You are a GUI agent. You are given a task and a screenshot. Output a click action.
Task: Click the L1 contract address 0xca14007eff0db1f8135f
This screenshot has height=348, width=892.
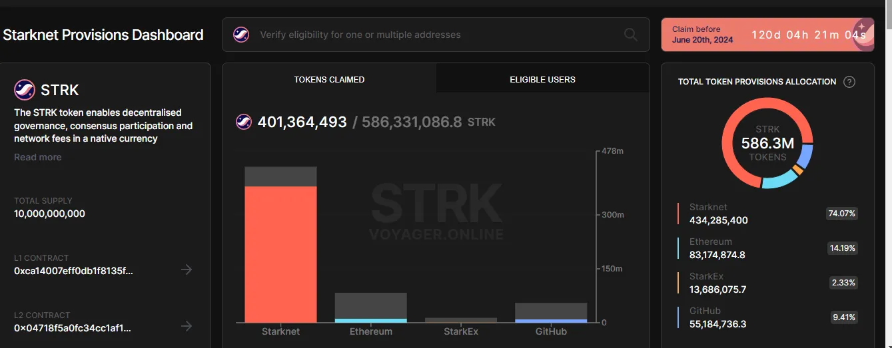[x=73, y=271]
